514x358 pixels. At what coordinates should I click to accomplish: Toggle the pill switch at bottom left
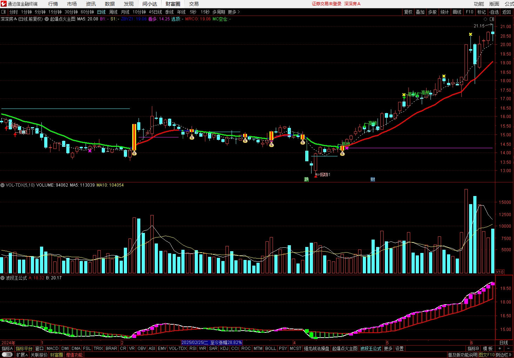click(x=7, y=355)
